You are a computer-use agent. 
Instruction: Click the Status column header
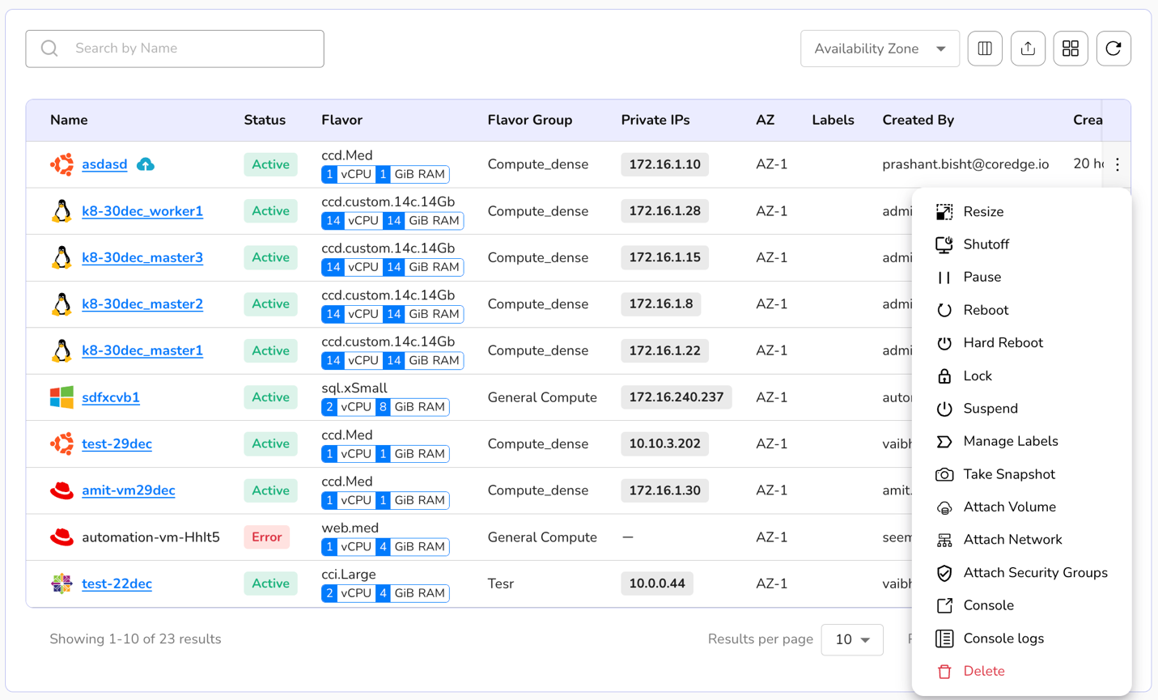point(265,120)
